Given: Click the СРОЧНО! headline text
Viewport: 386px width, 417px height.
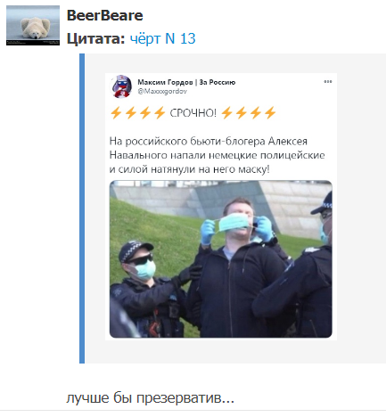Looking at the screenshot, I should pos(193,113).
